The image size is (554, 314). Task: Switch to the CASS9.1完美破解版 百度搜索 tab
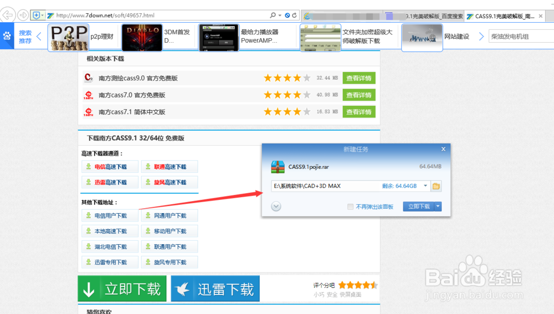click(424, 16)
